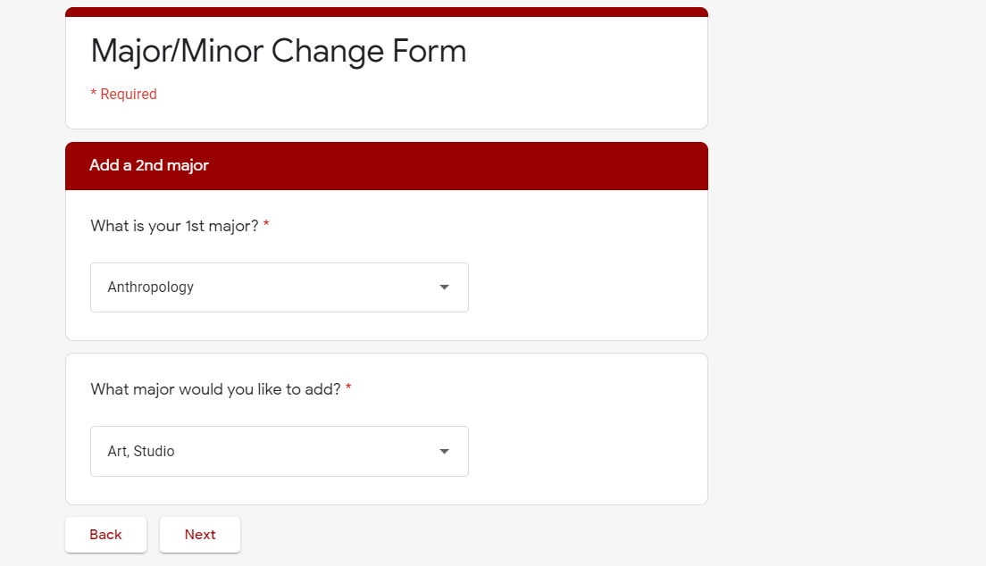Click the dark red stripe atop the title card
The image size is (986, 566).
(386, 12)
